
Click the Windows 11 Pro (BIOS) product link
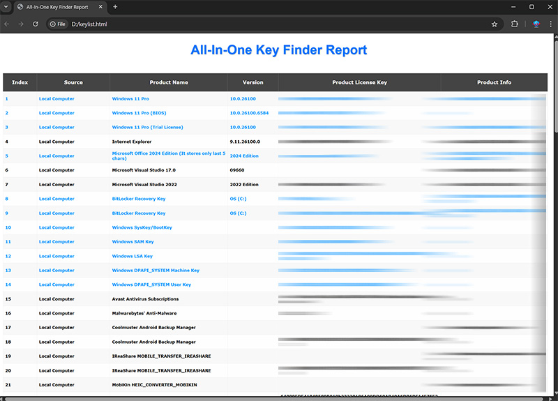(x=139, y=113)
